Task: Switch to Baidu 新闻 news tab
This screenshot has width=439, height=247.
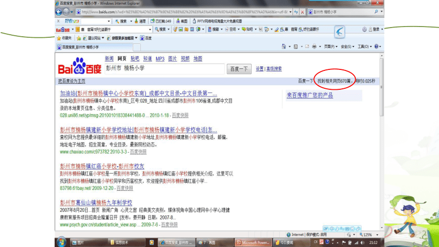Action: point(109,59)
